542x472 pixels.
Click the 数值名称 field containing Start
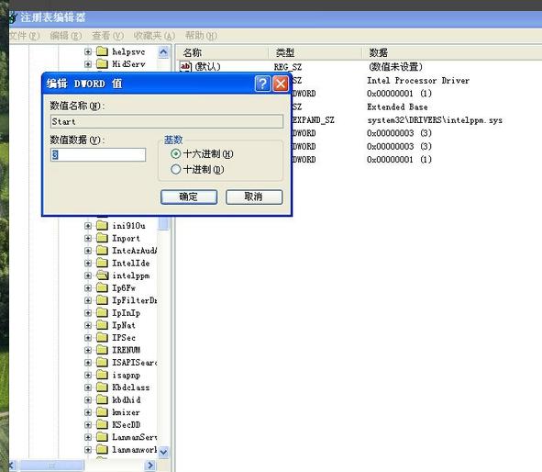pyautogui.click(x=167, y=121)
